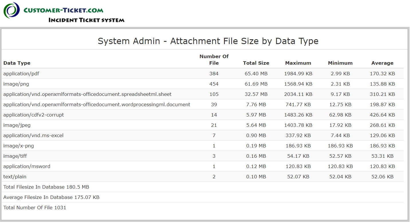This screenshot has height=223, width=411.
Task: Click the Customer-Ticket.com swirl logo icon
Action: [12, 10]
